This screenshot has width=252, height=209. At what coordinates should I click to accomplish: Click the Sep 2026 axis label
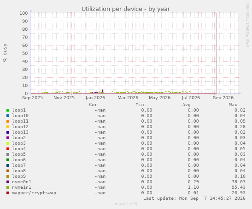(223, 98)
